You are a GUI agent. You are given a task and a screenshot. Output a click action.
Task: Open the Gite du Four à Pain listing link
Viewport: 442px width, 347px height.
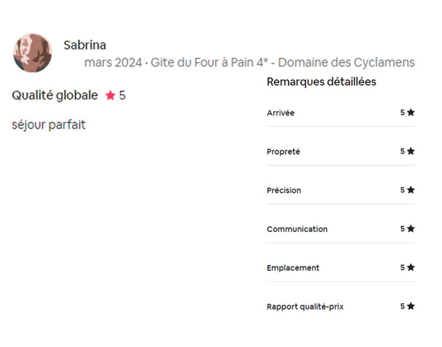click(283, 62)
